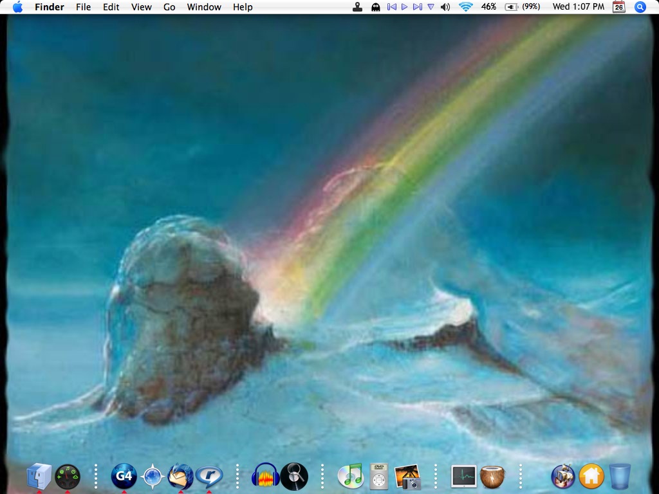Click the ghost icon in menu bar
This screenshot has height=494, width=659.
pyautogui.click(x=376, y=7)
